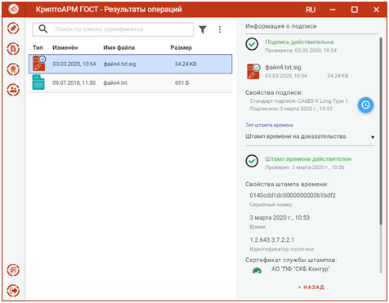This screenshot has height=303, width=389.
Task: Click the Подписано: 3 марта 2020 line
Action: (291, 109)
